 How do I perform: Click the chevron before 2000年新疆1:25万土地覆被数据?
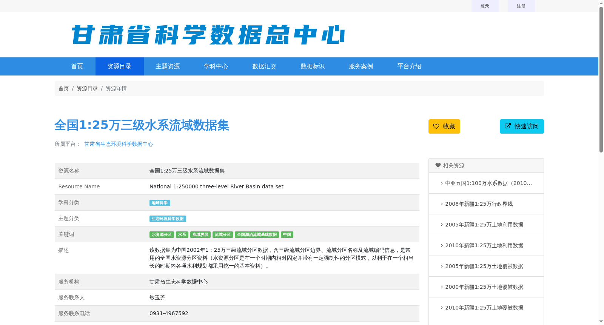point(442,287)
